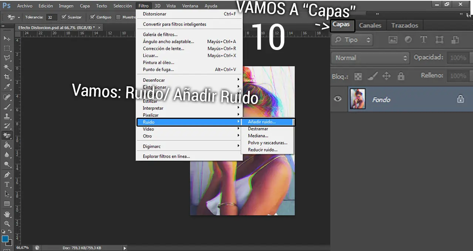Select the Zoom tool
Image resolution: width=473 pixels, height=251 pixels.
[7, 224]
